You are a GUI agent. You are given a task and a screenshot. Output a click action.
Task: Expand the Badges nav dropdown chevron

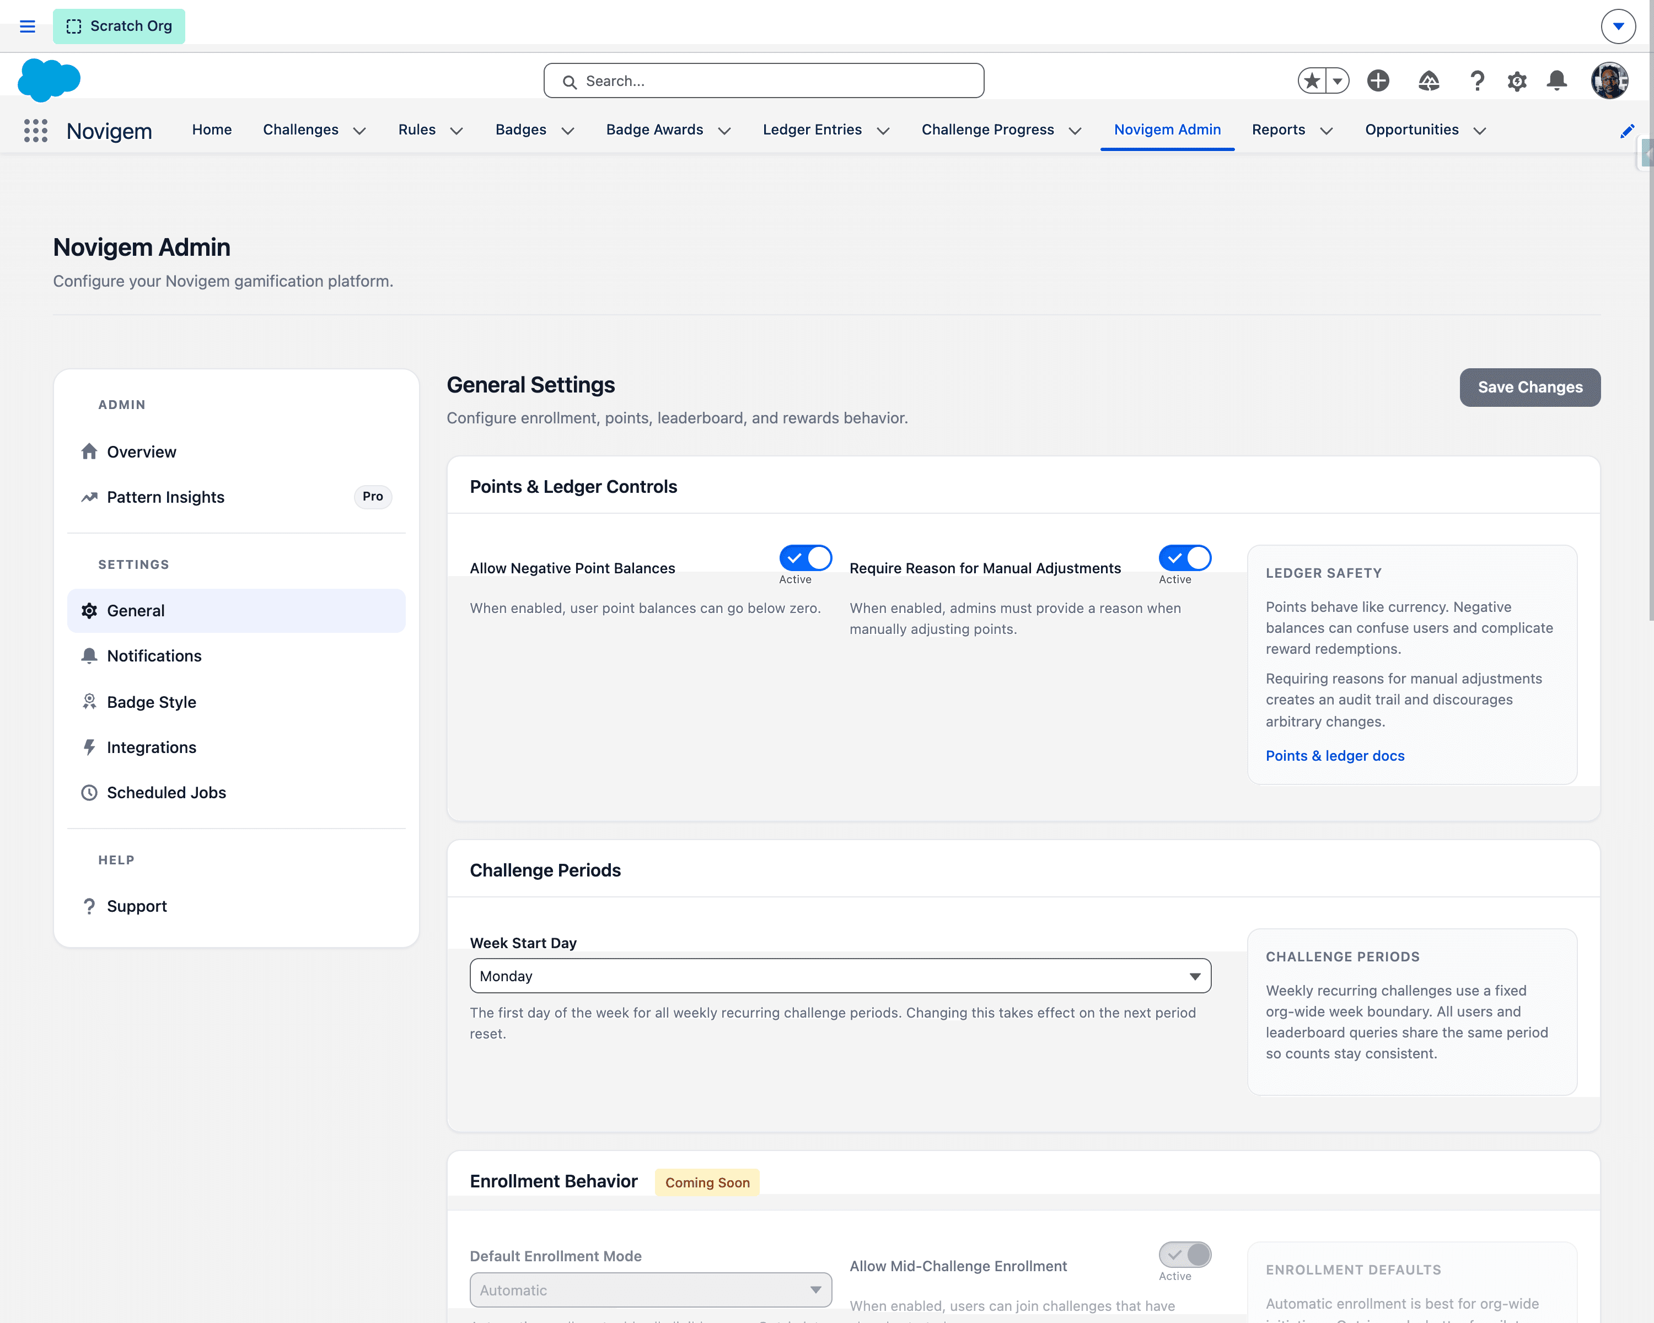pos(568,131)
